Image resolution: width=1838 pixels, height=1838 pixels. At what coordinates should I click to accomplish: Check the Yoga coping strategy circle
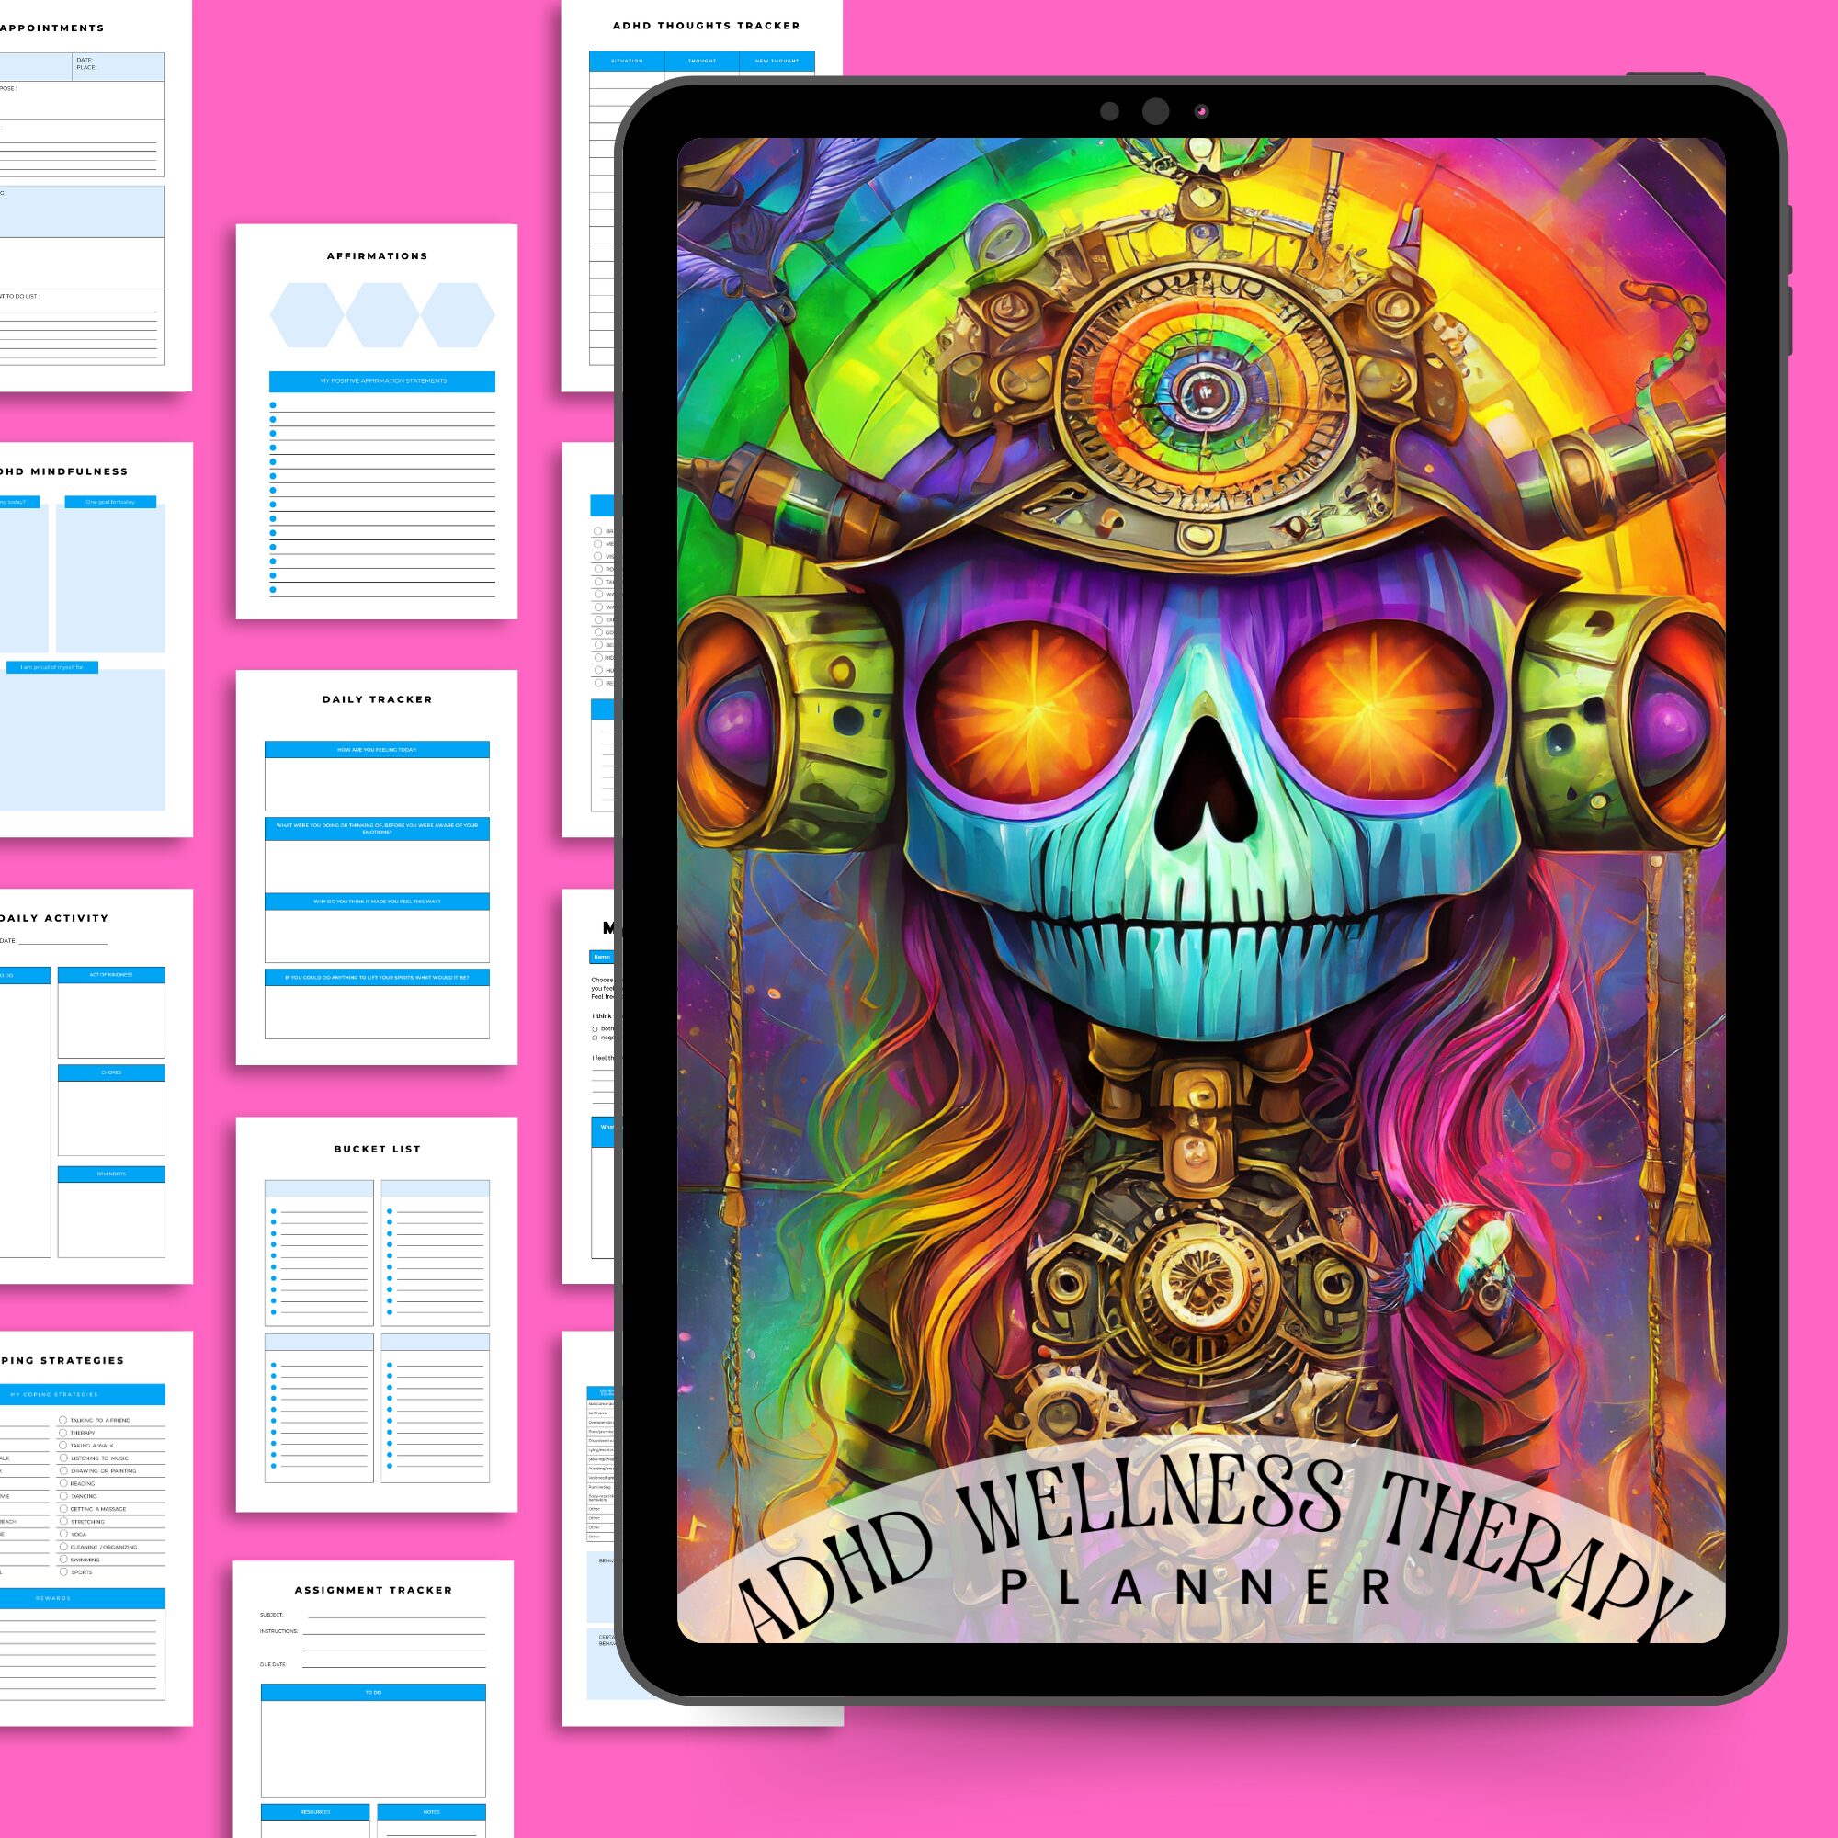tap(62, 1534)
